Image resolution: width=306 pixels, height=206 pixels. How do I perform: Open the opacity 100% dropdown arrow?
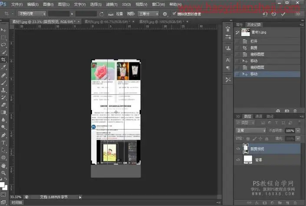coord(298,130)
